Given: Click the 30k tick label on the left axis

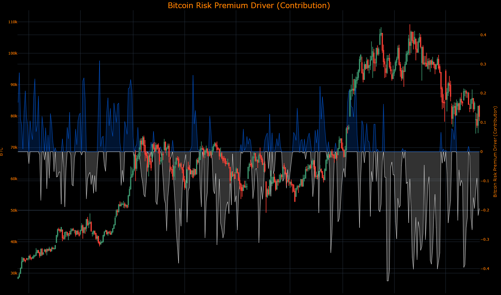Looking at the screenshot, I should pyautogui.click(x=14, y=273).
